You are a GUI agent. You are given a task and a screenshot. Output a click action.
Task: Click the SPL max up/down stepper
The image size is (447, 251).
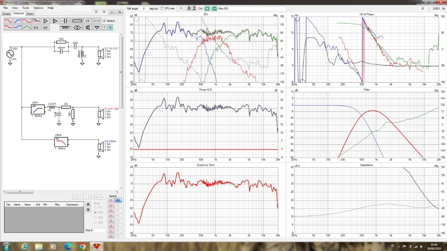pyautogui.click(x=189, y=8)
